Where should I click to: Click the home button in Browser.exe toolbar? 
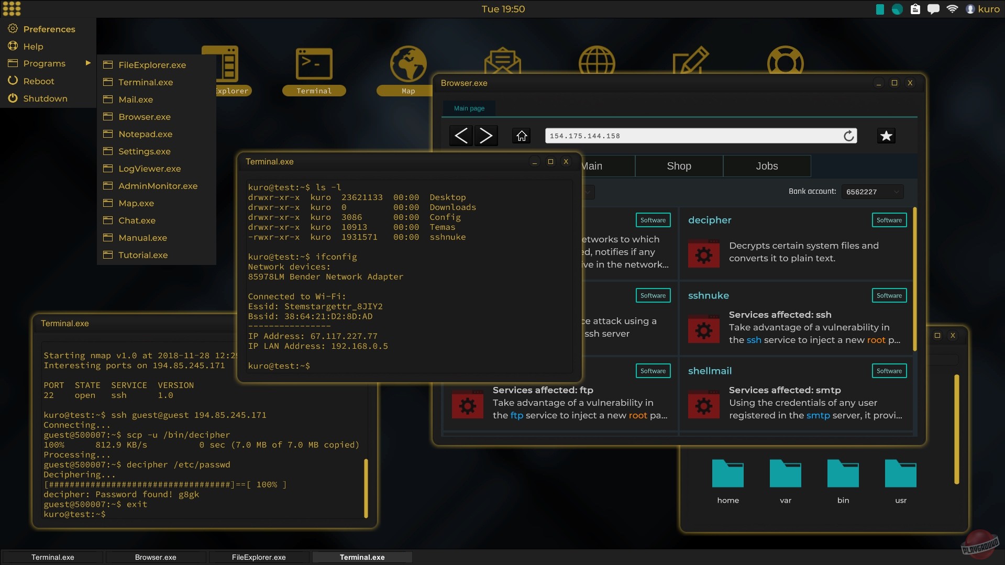(x=521, y=136)
